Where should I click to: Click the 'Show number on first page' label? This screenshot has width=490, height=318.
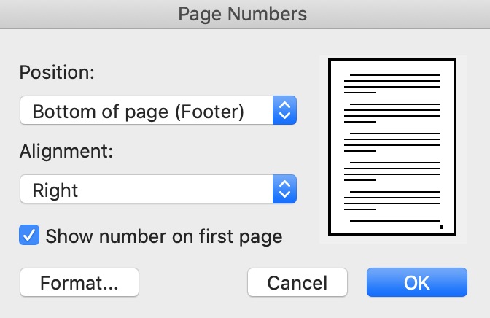pyautogui.click(x=163, y=236)
